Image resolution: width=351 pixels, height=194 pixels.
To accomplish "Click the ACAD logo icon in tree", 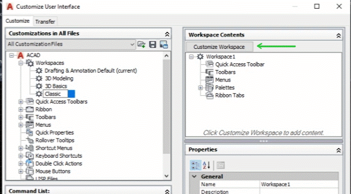I will [20, 55].
